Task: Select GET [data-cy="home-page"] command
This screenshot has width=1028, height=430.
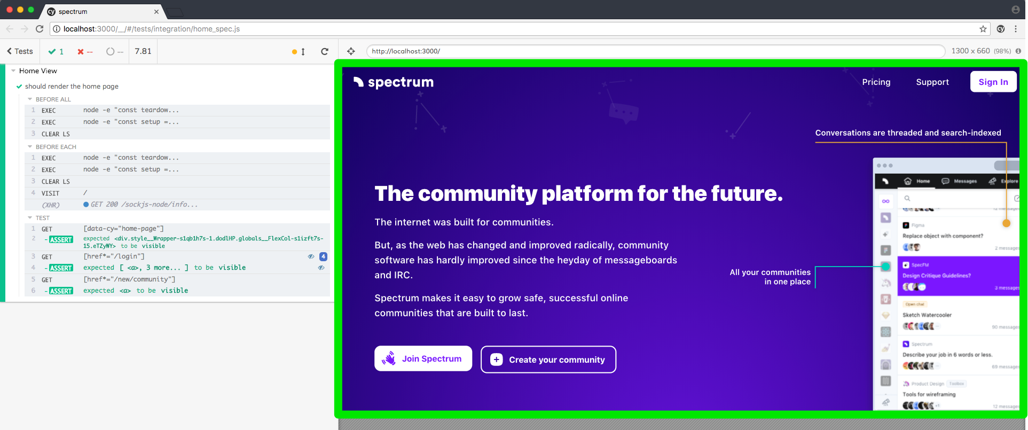Action: (x=177, y=229)
